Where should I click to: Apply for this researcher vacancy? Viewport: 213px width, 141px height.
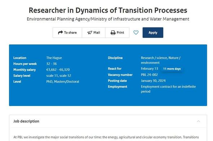pyautogui.click(x=153, y=32)
